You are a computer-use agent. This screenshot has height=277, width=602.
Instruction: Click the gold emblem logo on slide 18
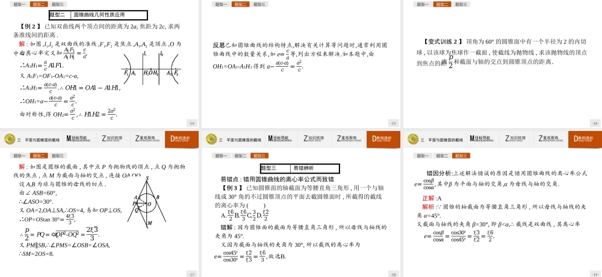pos(211,139)
